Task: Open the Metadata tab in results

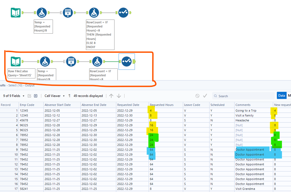Action: coord(289,96)
